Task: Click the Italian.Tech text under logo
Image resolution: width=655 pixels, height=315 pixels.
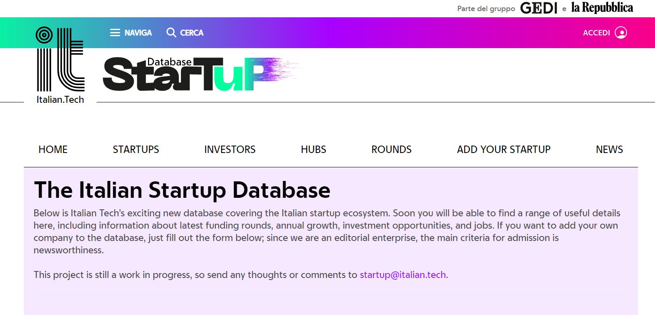Action: [x=60, y=100]
